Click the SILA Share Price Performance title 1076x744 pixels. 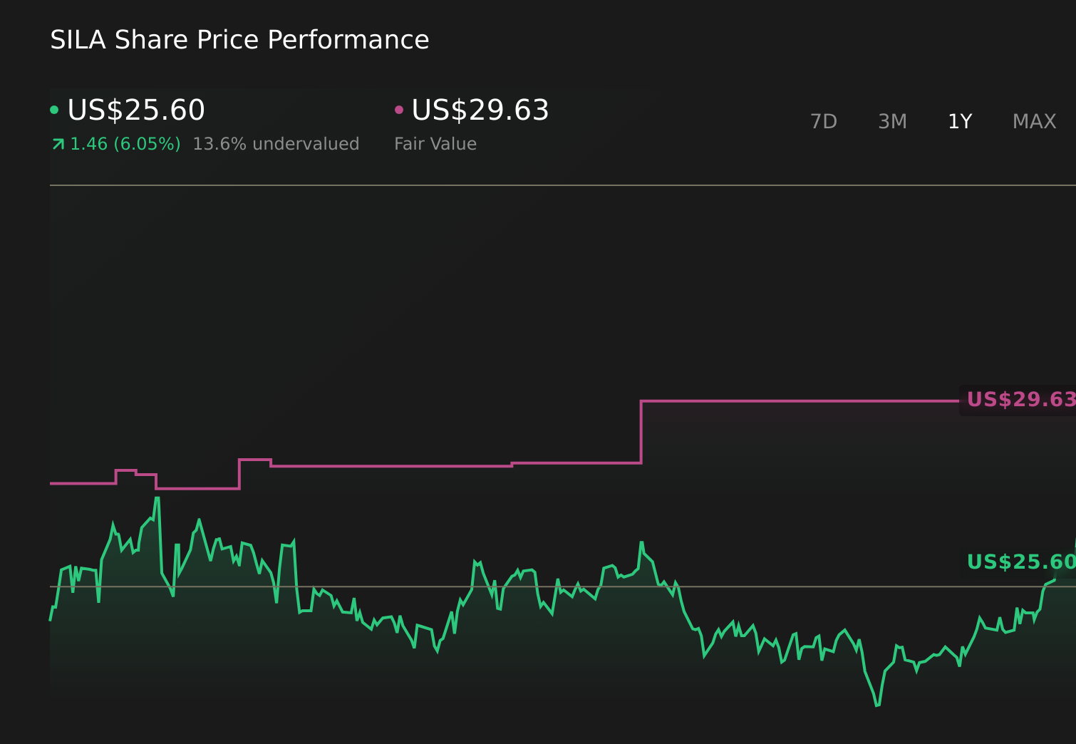pos(239,39)
